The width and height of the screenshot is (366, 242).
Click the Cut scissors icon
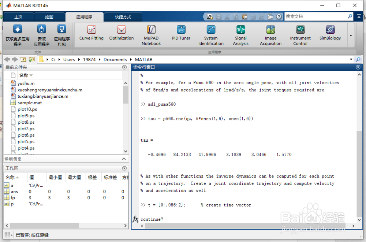coord(227,16)
